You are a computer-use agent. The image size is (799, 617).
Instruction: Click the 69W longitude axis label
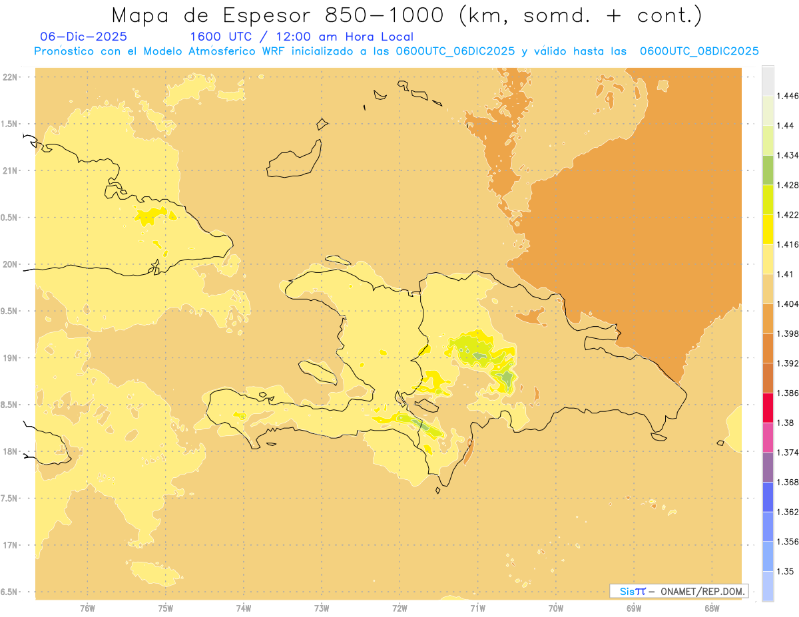click(634, 608)
